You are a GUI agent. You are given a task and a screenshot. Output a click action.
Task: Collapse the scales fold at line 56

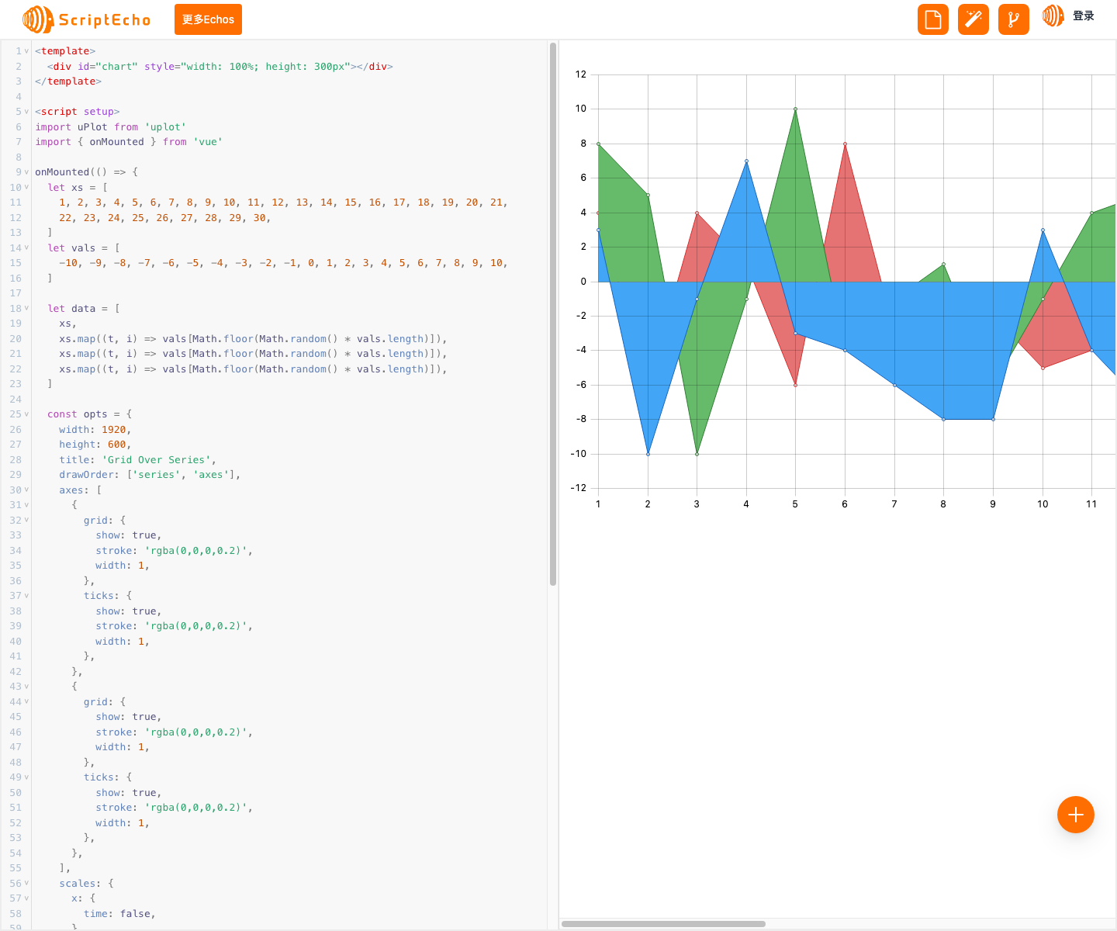pyautogui.click(x=26, y=884)
